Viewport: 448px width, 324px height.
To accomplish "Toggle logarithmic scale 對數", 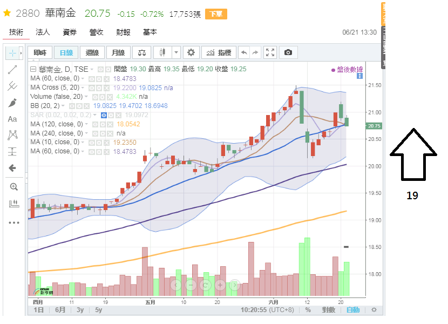I will (328, 310).
